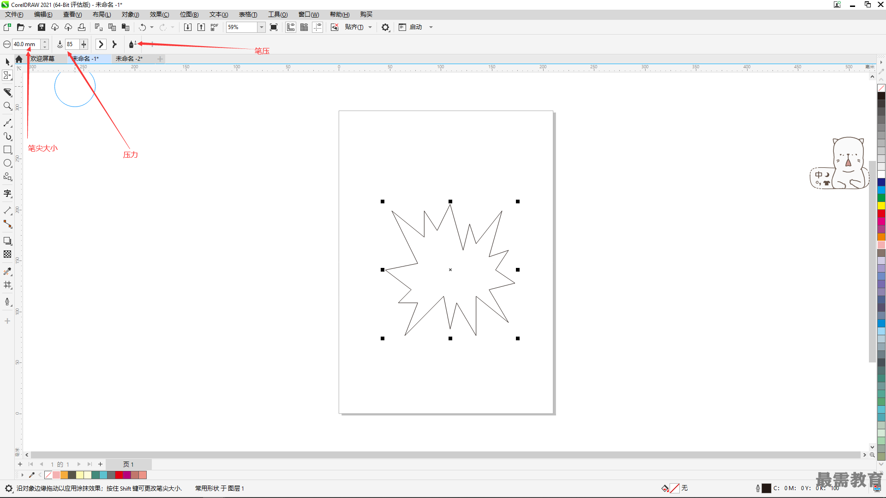Screen dimensions: 886x498
Task: Select the Ellipse tool
Action: 7,163
